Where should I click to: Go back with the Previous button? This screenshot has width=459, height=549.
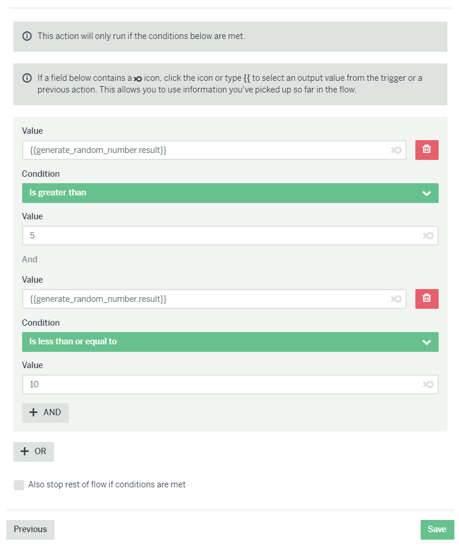pos(30,529)
